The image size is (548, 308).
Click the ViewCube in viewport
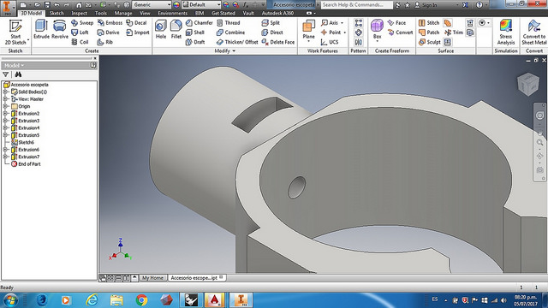tap(528, 84)
